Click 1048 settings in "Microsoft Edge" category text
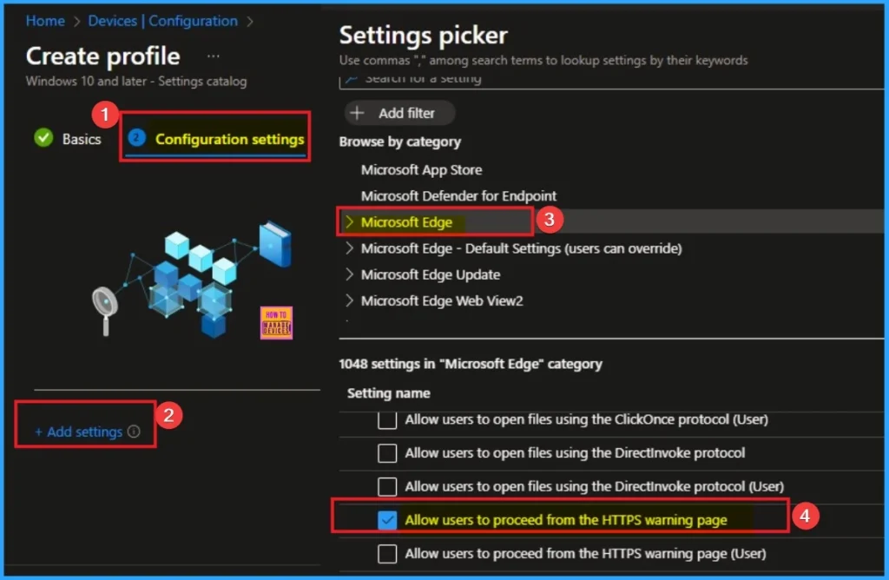Image resolution: width=889 pixels, height=580 pixels. 471,364
